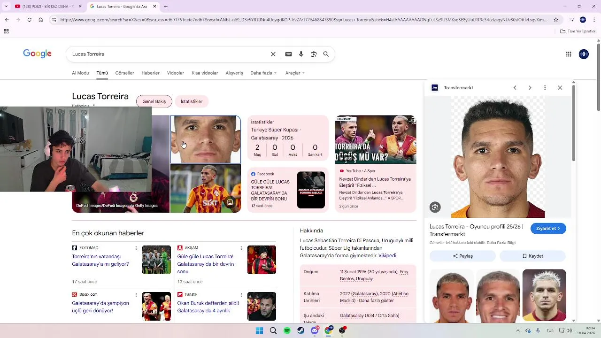
Task: Open the Facebook Güle Güle Lucas Torreira post
Action: [288, 190]
